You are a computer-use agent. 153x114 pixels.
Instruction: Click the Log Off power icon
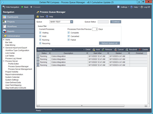coord(142,7)
